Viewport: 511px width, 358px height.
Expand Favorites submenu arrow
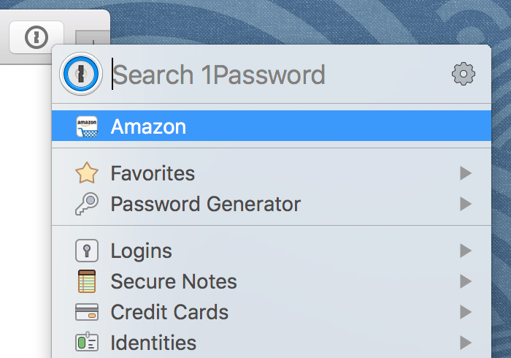click(466, 173)
